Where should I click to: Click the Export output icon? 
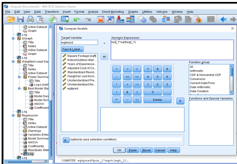(x=53, y=19)
